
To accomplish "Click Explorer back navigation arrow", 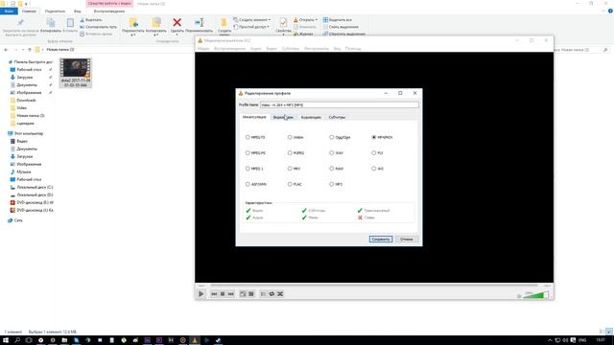I will [x=6, y=50].
